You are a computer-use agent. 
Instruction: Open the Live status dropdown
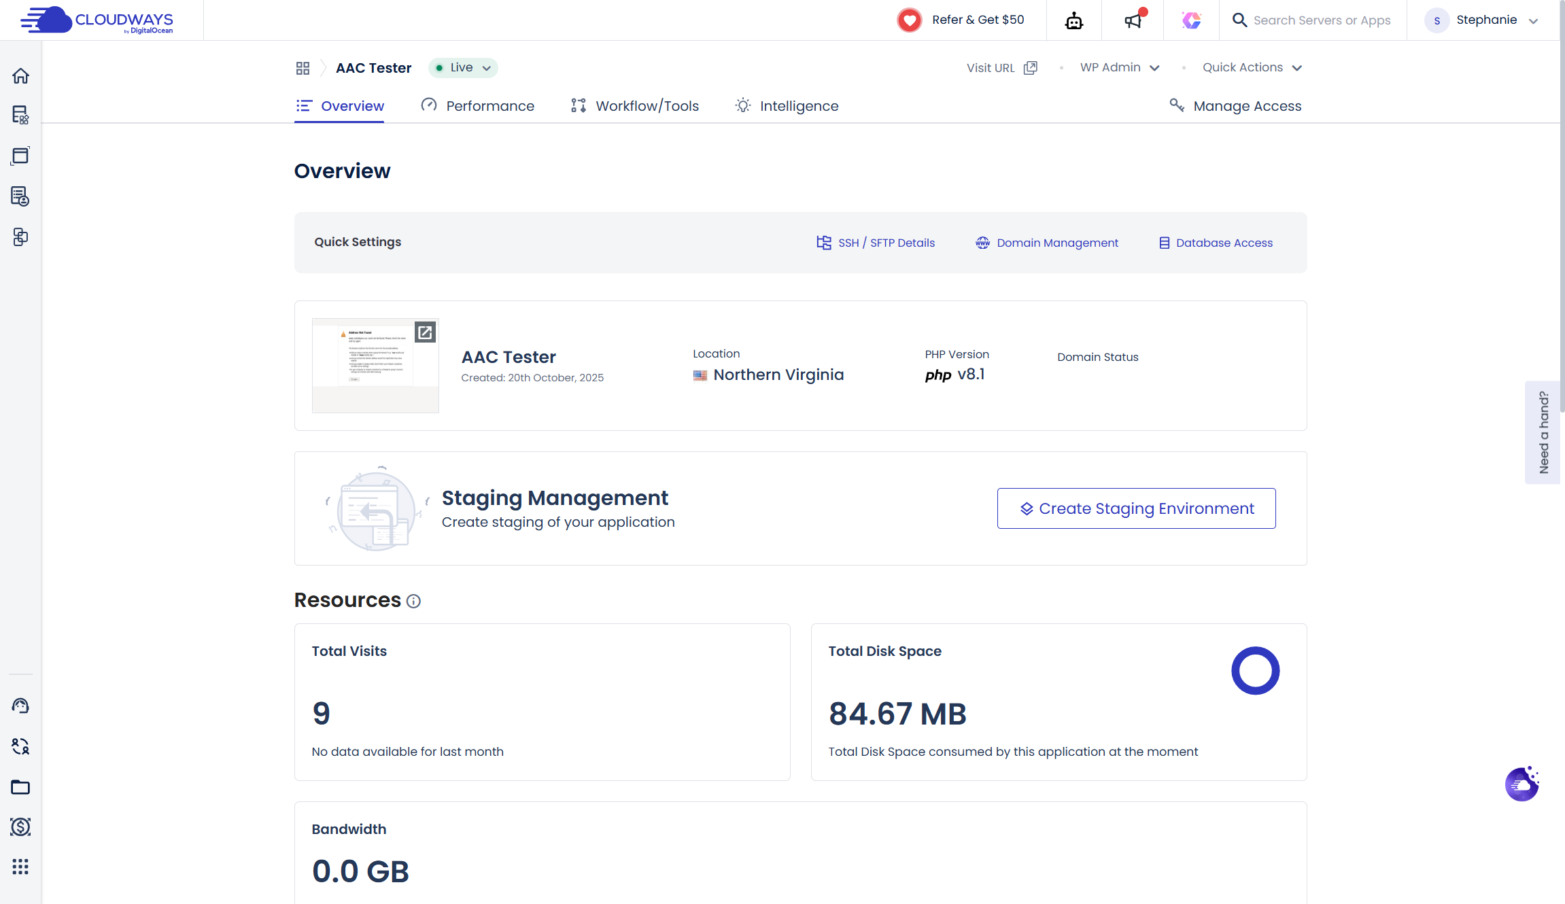point(463,67)
